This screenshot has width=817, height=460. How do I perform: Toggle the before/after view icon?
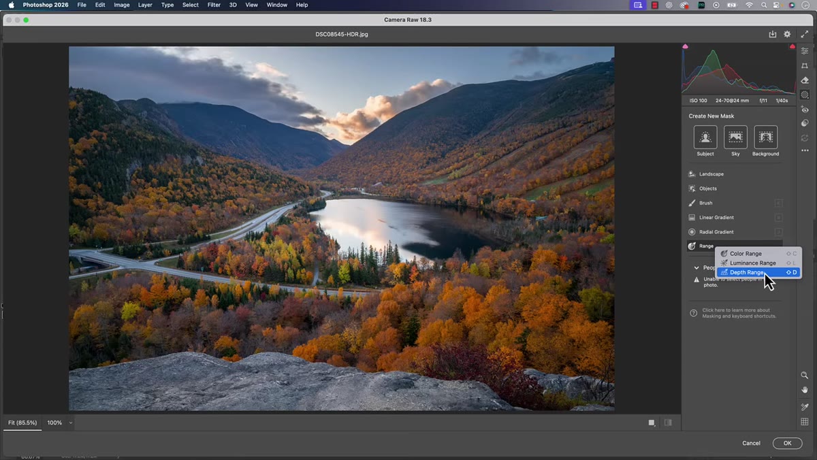pyautogui.click(x=668, y=423)
